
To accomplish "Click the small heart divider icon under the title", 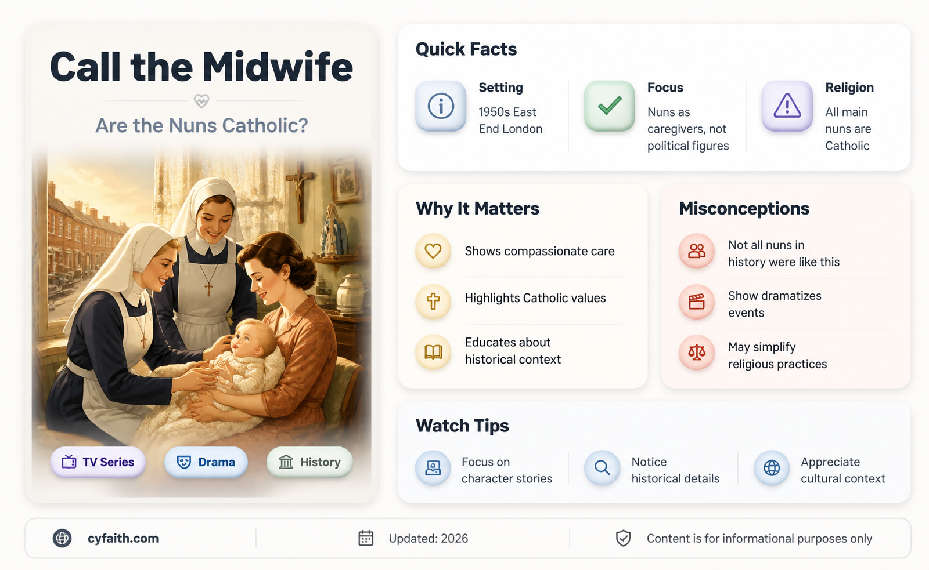I will pos(201,101).
